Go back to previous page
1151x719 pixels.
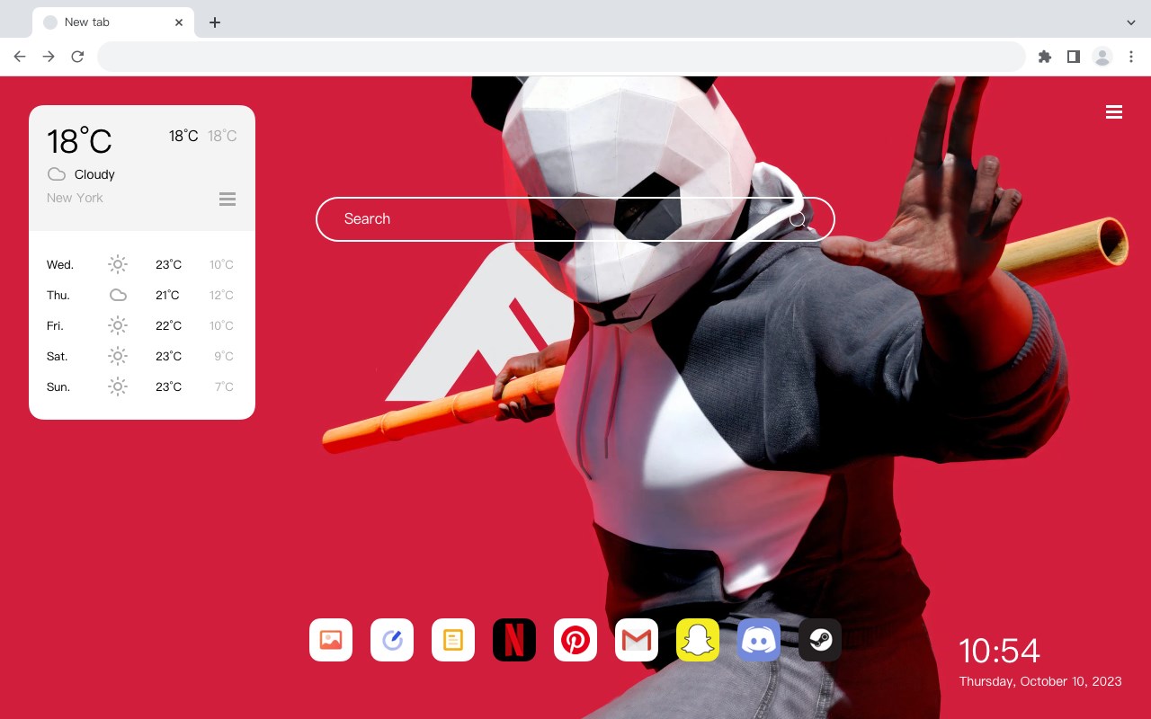pyautogui.click(x=20, y=57)
